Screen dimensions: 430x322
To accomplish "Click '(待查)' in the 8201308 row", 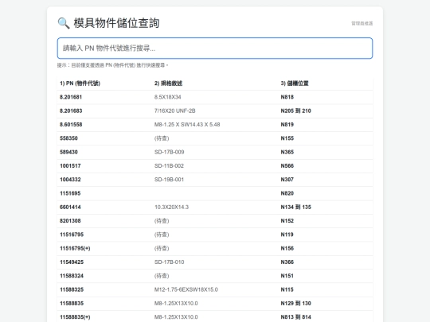I will click(x=162, y=221).
